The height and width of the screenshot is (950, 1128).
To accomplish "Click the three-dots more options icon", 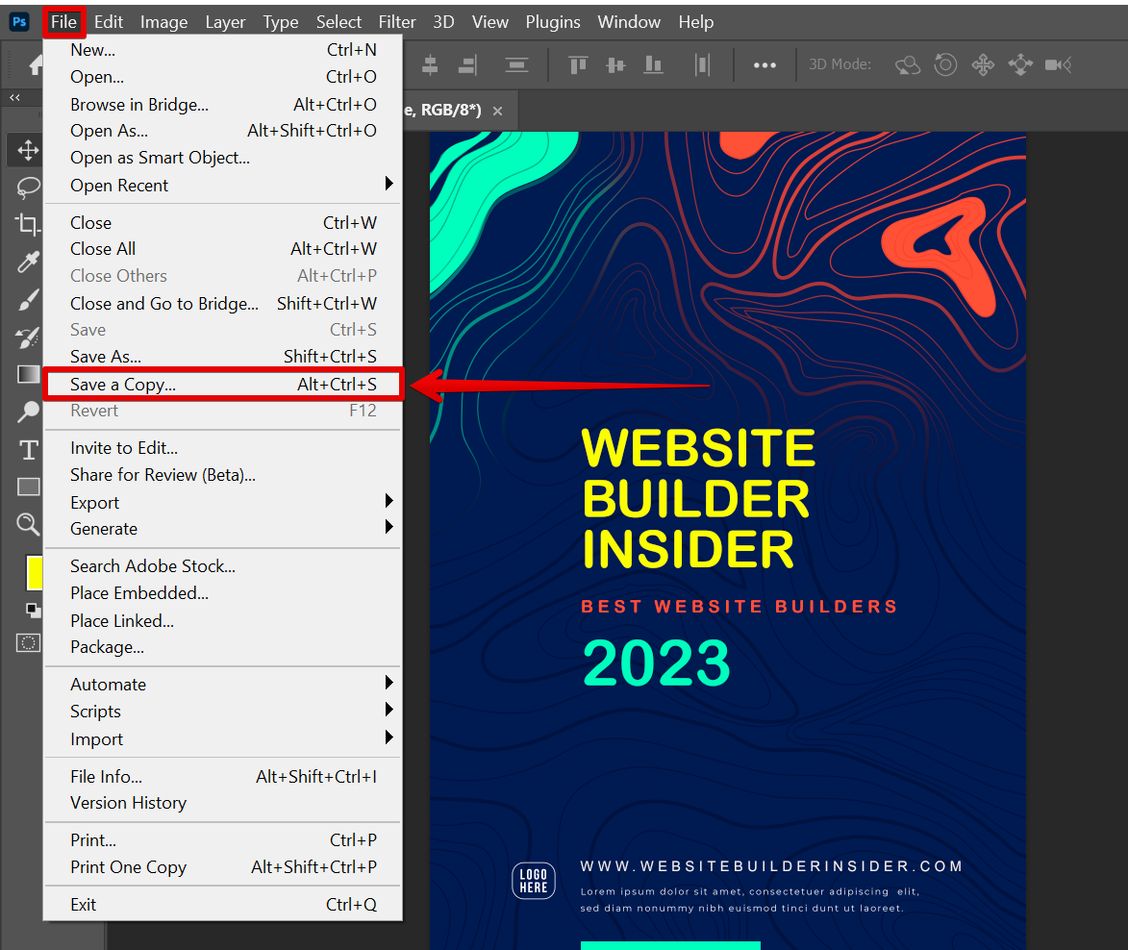I will (x=765, y=65).
